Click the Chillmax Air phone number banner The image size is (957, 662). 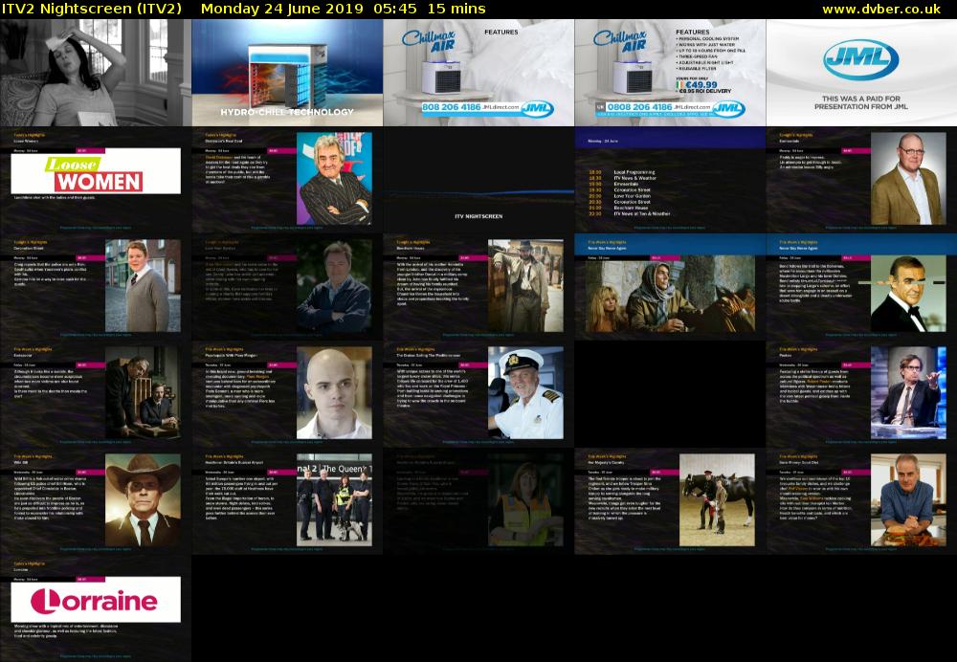click(x=478, y=109)
